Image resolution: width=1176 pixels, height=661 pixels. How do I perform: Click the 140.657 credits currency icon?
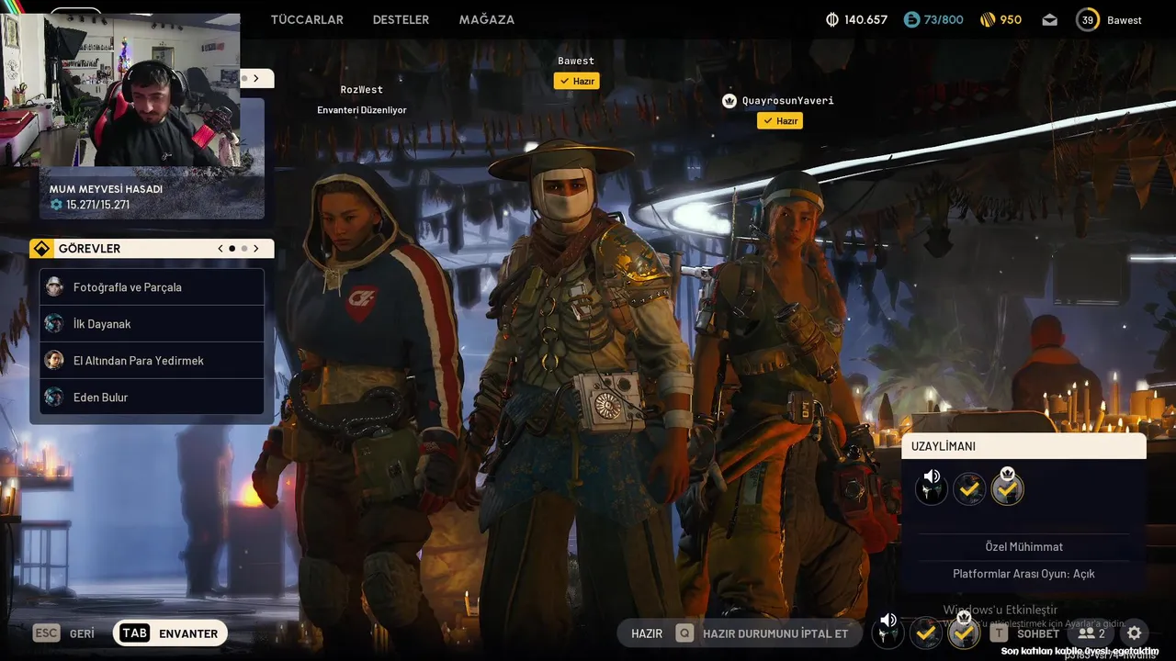(832, 19)
